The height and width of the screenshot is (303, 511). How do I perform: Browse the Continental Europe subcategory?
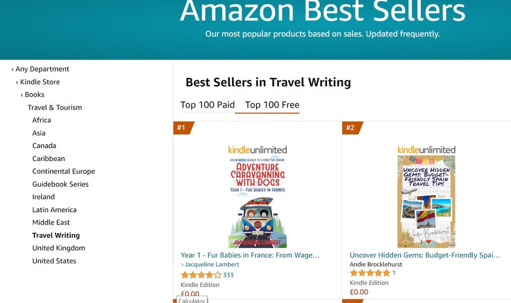click(x=63, y=171)
